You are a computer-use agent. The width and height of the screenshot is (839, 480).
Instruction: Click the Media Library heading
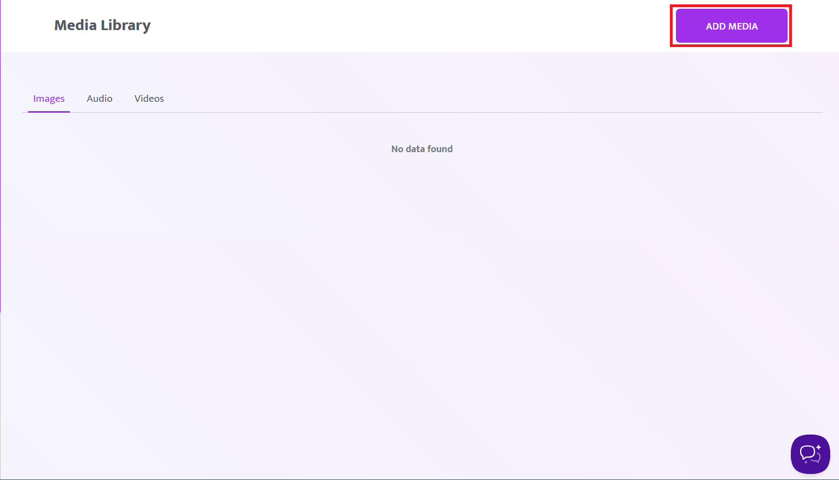coord(102,25)
